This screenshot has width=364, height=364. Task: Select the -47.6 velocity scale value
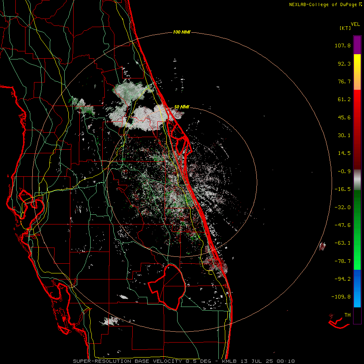pyautogui.click(x=343, y=225)
